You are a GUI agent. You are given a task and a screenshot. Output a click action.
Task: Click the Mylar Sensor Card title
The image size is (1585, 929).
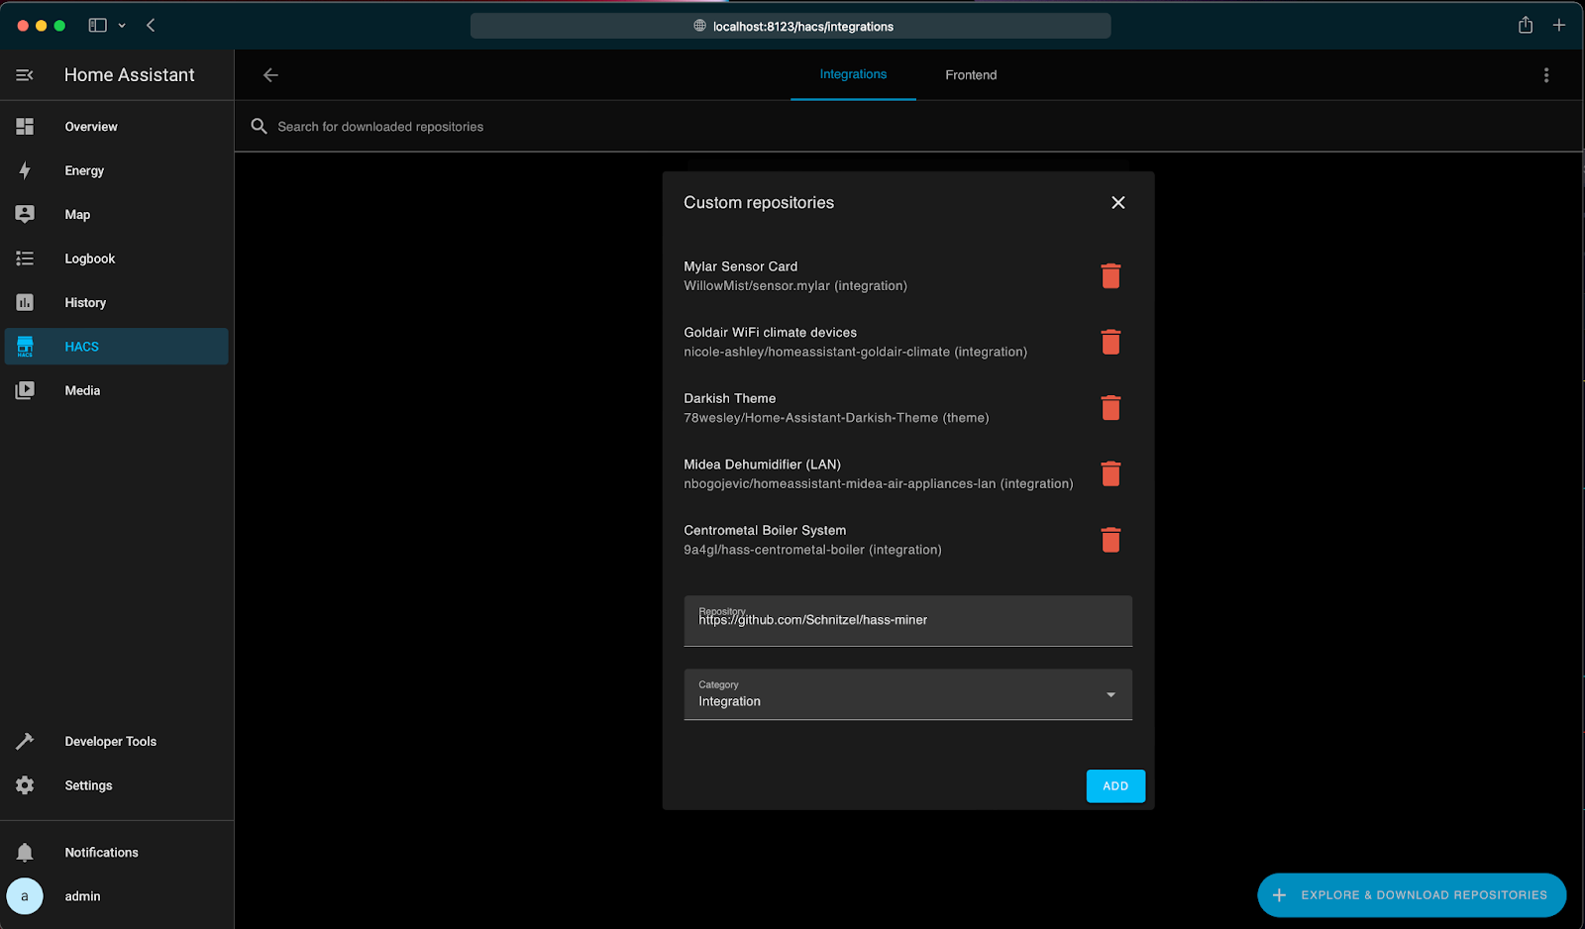740,266
